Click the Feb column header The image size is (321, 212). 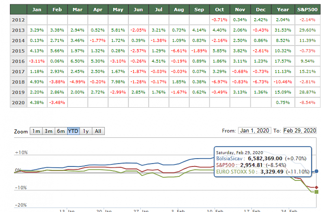click(x=57, y=9)
